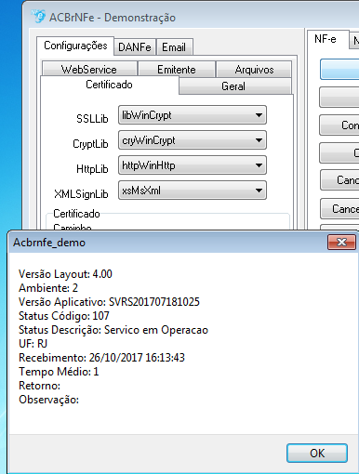Open the DANFe tab
Viewport: 359px width, 474px height.
[x=135, y=47]
